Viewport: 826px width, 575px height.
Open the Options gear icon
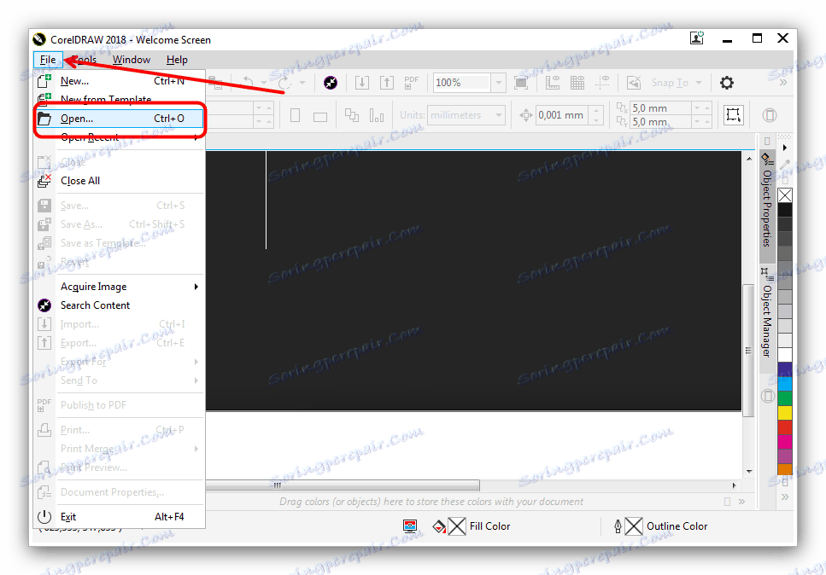pyautogui.click(x=727, y=83)
